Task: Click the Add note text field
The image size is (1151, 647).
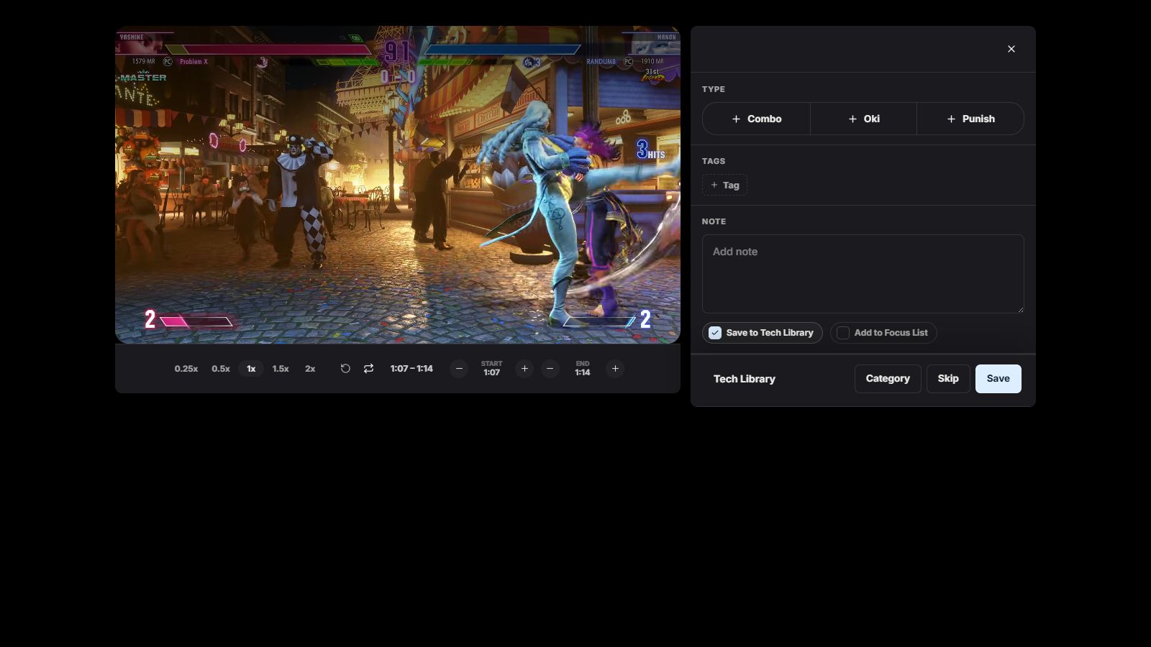Action: (x=863, y=274)
